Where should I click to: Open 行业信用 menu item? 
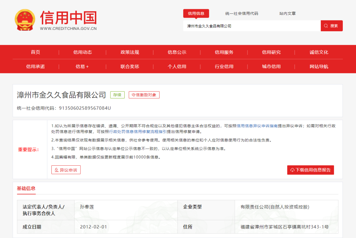[224, 66]
